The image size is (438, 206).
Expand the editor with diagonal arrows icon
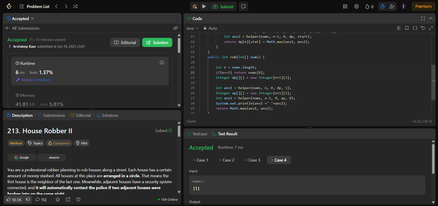[431, 28]
